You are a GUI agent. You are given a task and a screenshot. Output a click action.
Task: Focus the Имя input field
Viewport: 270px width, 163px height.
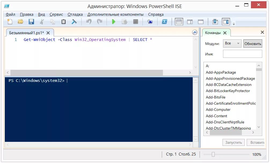coord(242,54)
